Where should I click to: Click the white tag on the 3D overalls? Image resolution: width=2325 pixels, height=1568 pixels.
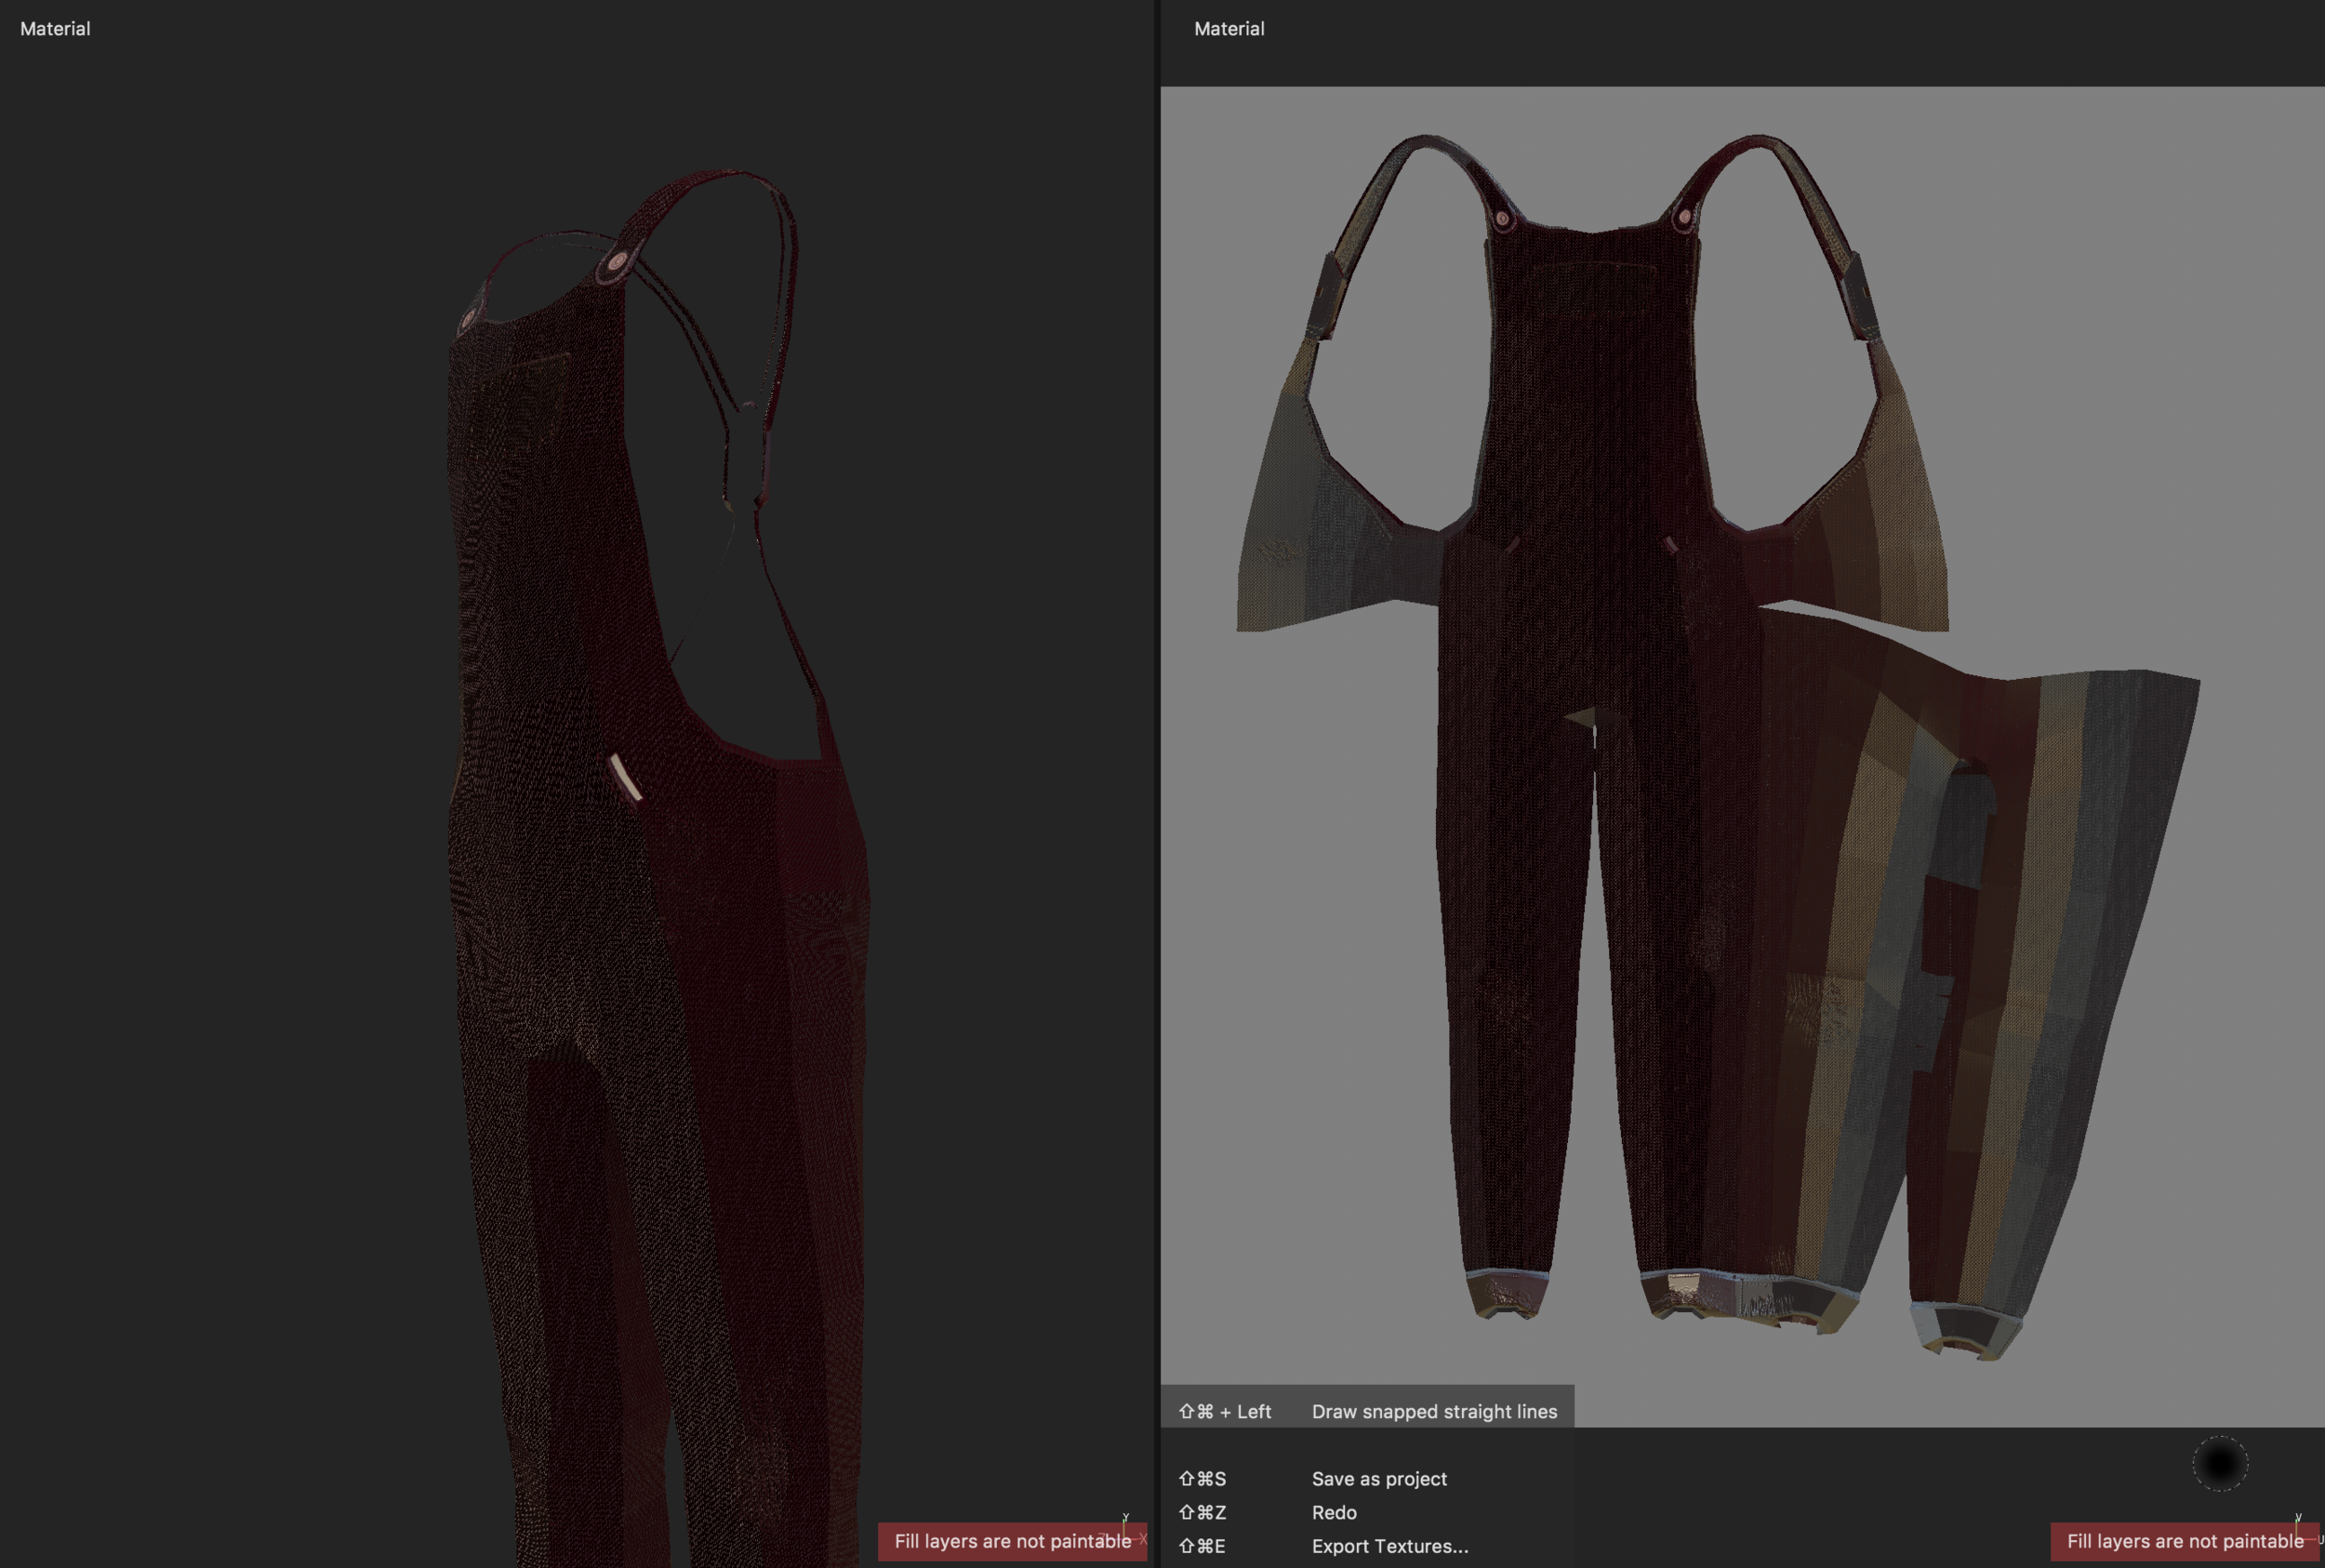625,777
